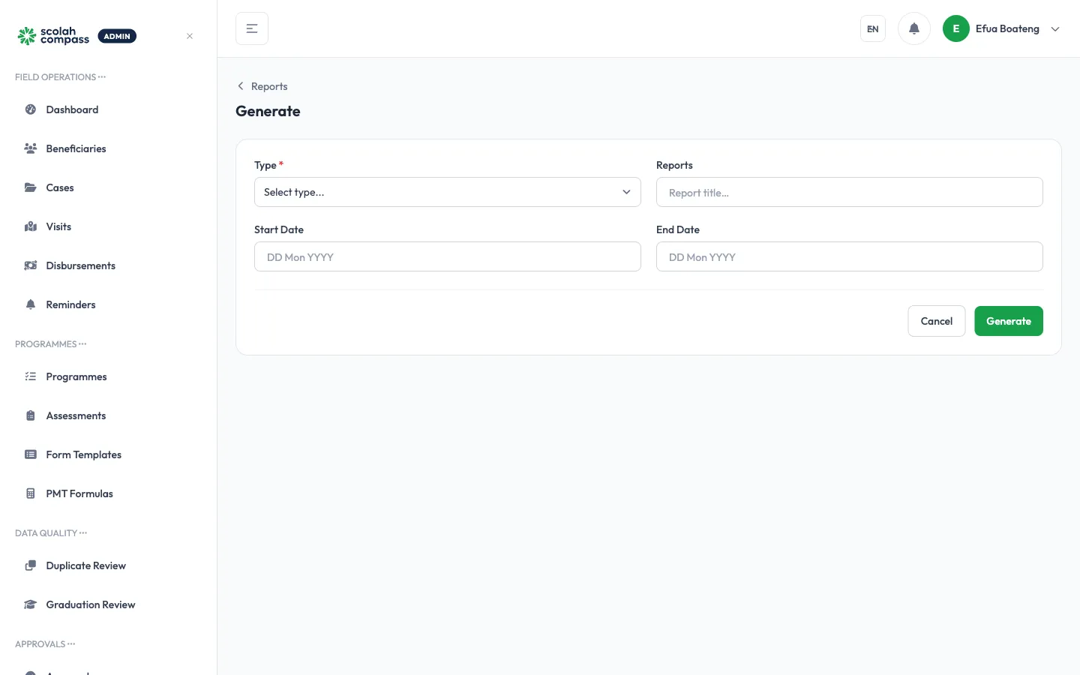Screen dimensions: 1080x675
Task: Open the Select type dropdown
Action: 448,192
